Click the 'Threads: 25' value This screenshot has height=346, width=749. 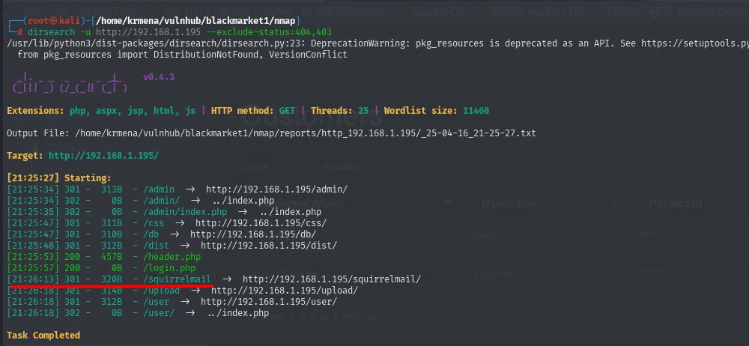tap(339, 111)
